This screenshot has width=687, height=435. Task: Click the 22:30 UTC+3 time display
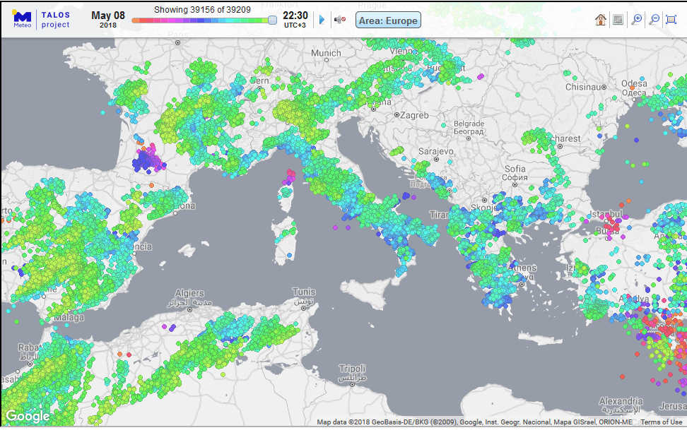tap(295, 19)
